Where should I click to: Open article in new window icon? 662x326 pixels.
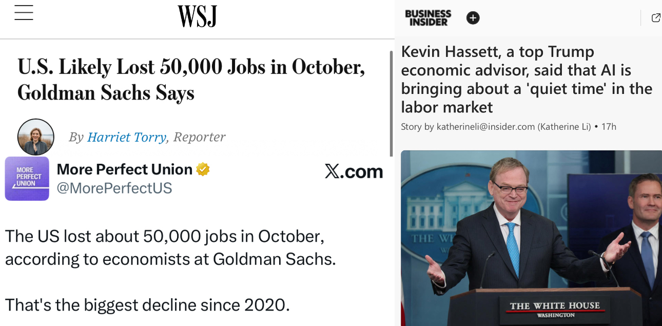pos(655,18)
